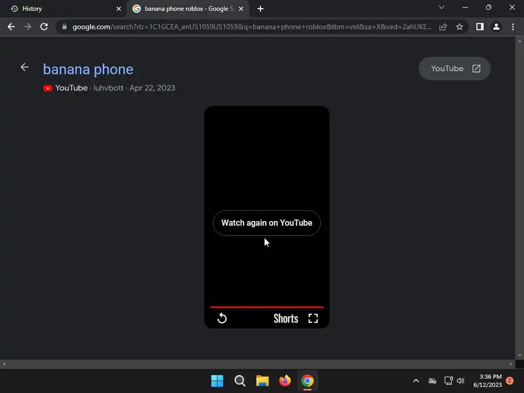The image size is (524, 393).
Task: Return to results with the page back arrow
Action: pyautogui.click(x=25, y=67)
